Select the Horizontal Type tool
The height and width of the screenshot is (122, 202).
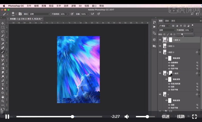pyautogui.click(x=3, y=85)
